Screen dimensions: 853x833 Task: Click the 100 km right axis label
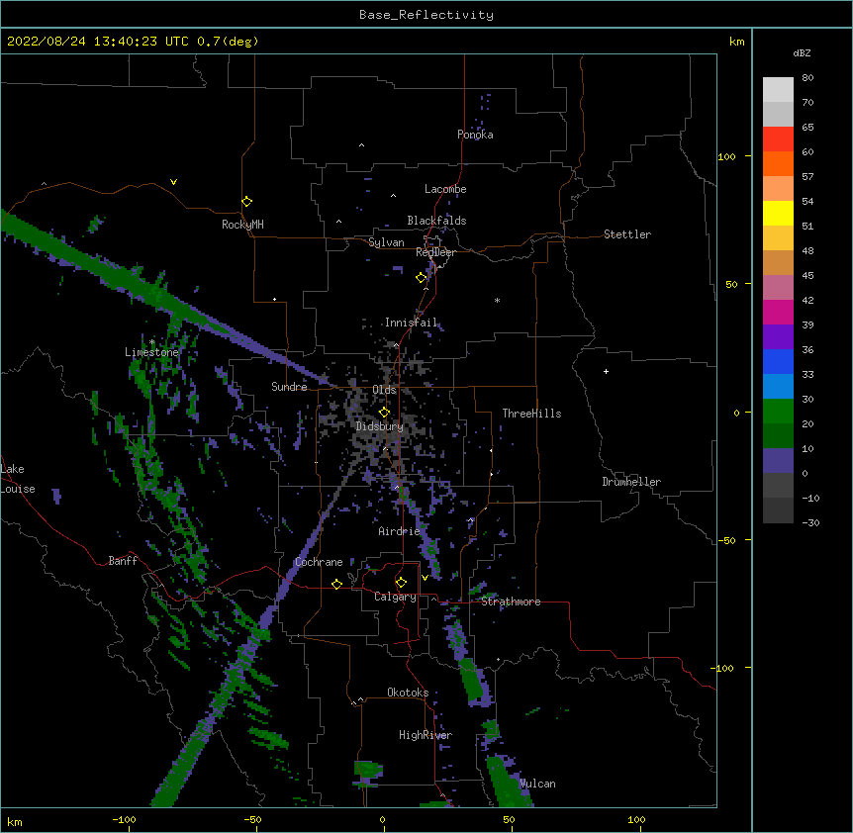(x=726, y=156)
